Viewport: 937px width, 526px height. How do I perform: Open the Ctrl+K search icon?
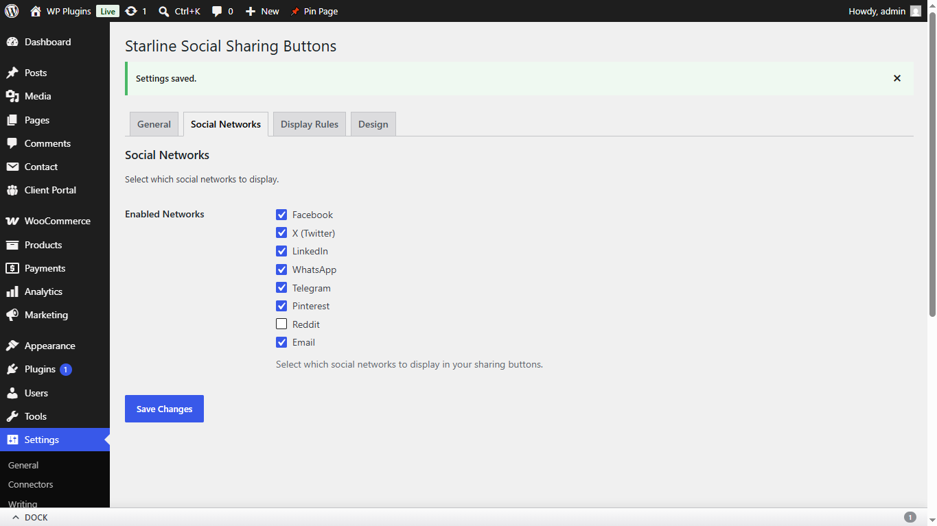[163, 11]
